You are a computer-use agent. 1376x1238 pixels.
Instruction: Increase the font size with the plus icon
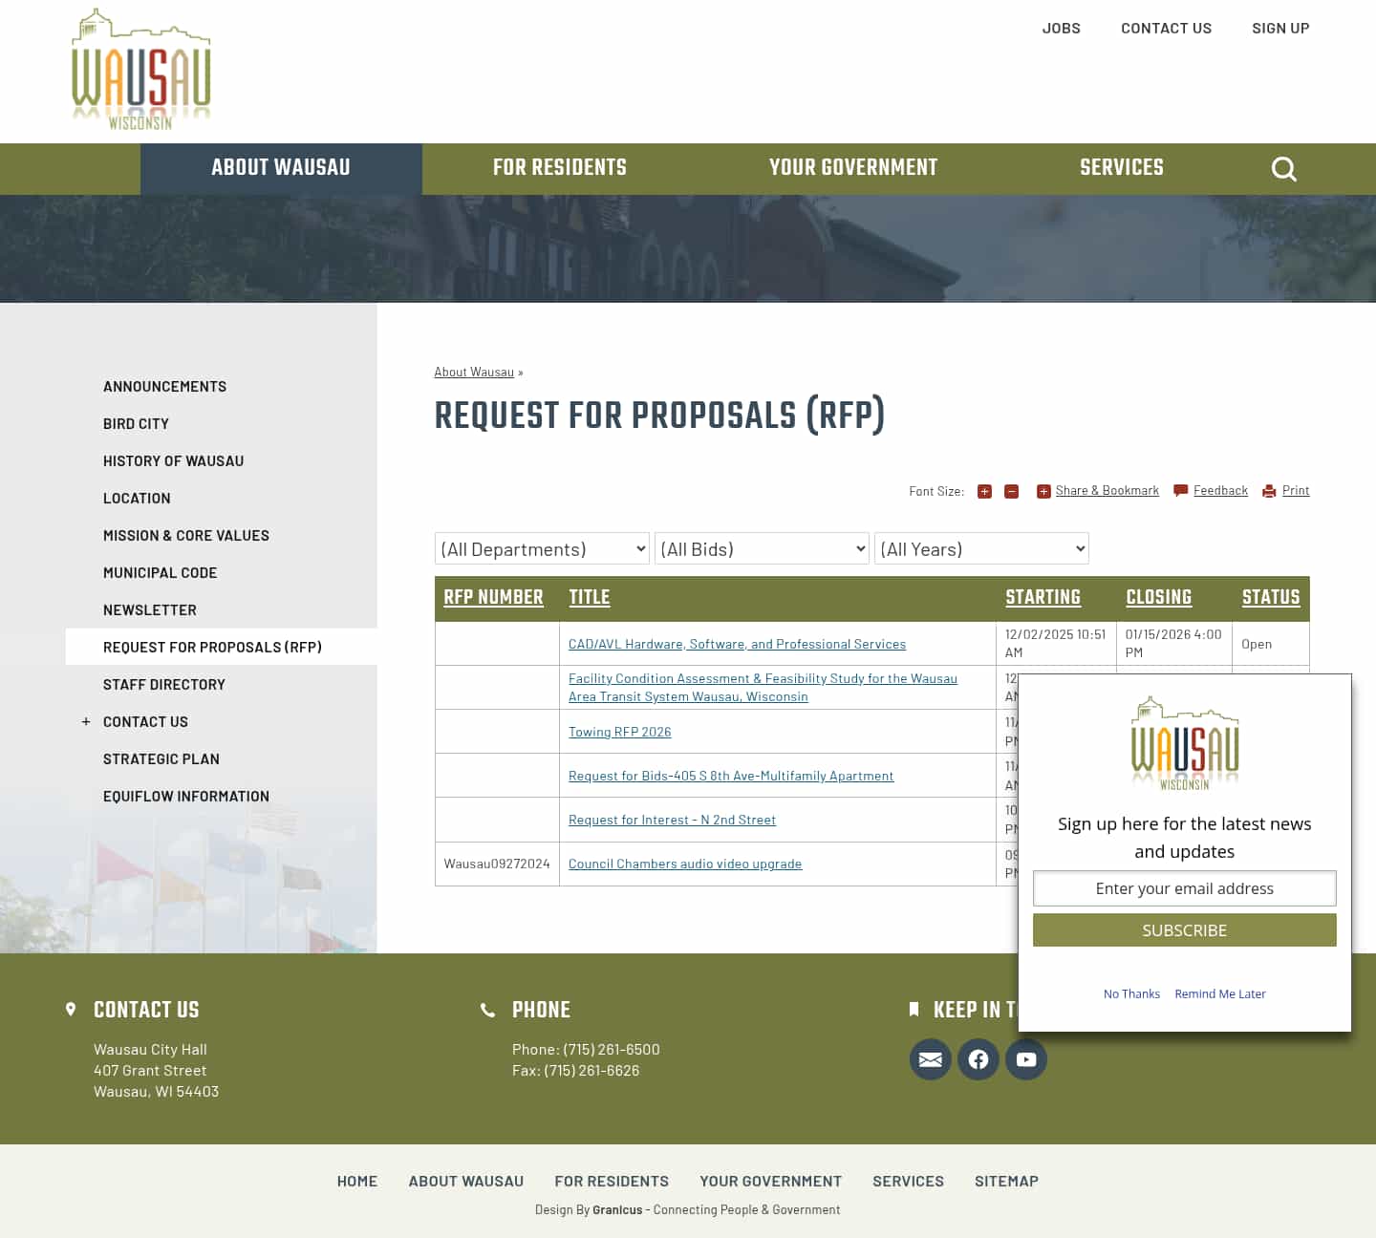pos(984,491)
